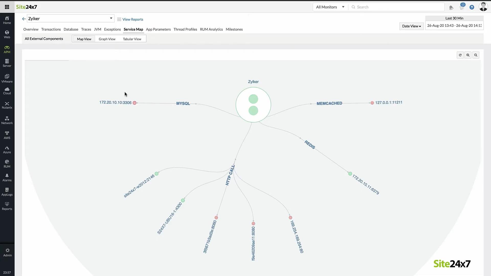Click the refresh map icon
The image size is (491, 276).
(x=460, y=55)
